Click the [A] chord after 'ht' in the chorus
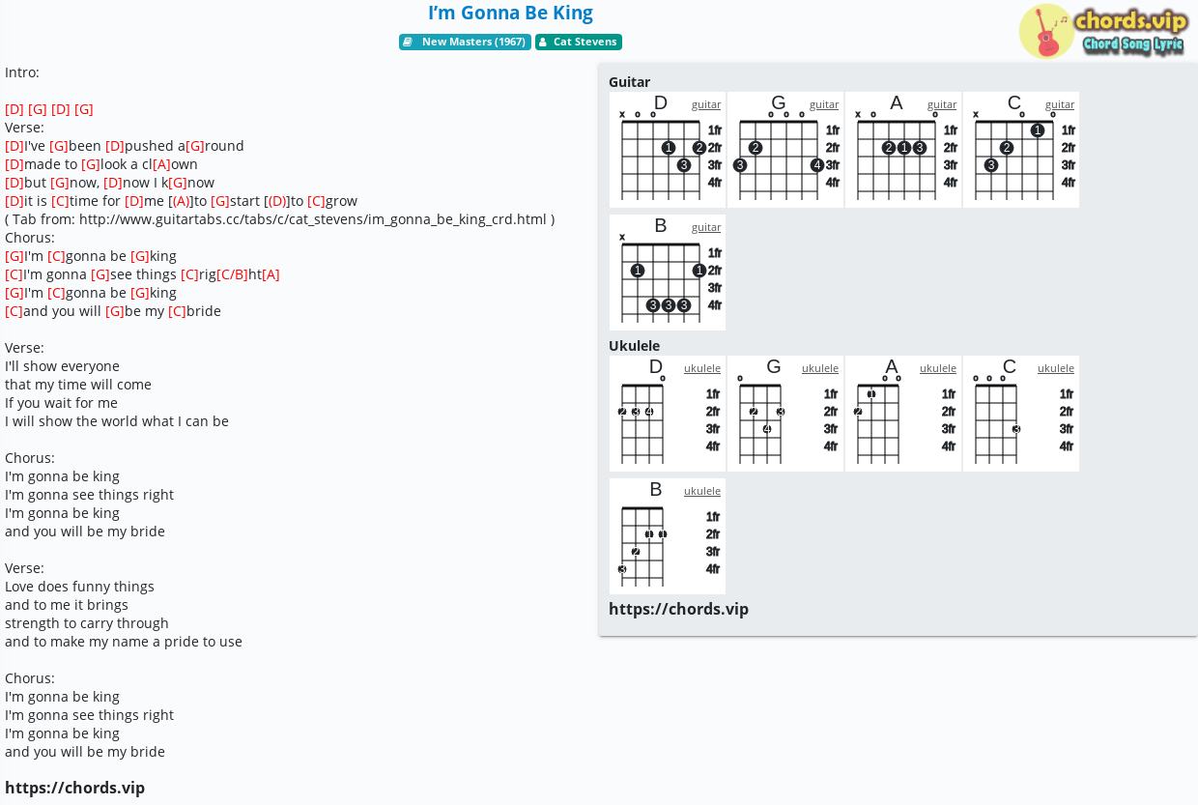 click(x=271, y=274)
